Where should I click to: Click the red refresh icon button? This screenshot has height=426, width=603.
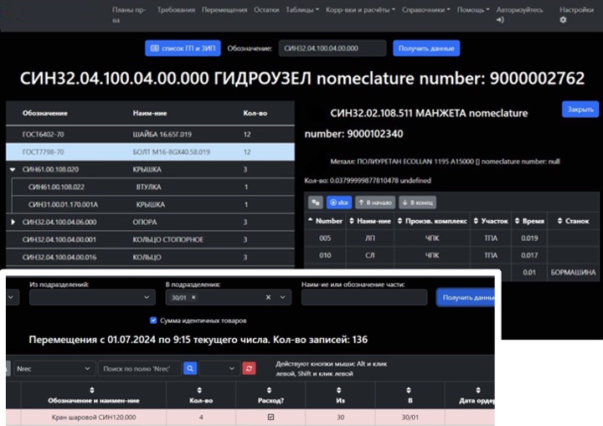[x=249, y=368]
